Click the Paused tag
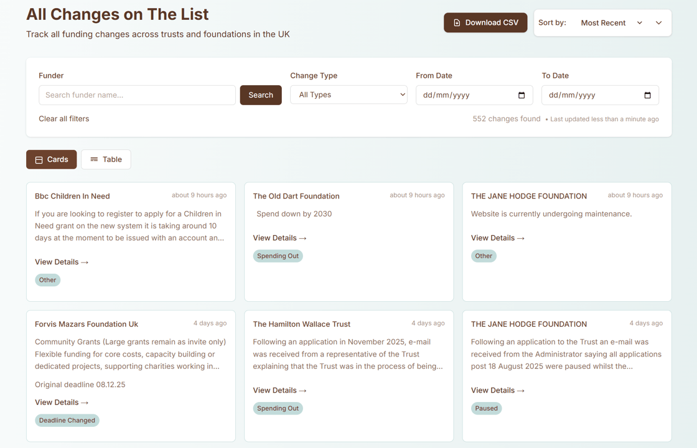The image size is (697, 448). pyautogui.click(x=486, y=408)
